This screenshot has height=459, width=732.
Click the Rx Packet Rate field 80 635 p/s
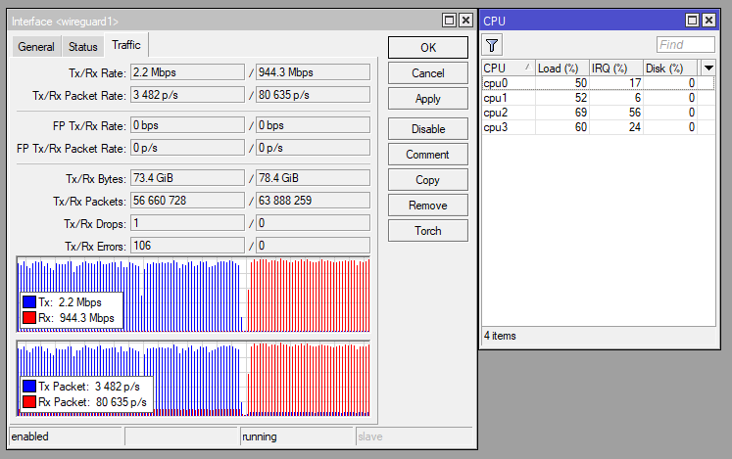313,95
